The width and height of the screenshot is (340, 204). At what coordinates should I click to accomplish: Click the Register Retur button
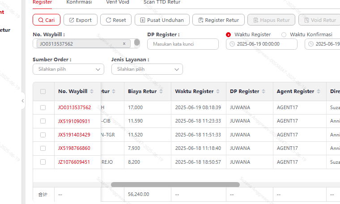coord(219,20)
